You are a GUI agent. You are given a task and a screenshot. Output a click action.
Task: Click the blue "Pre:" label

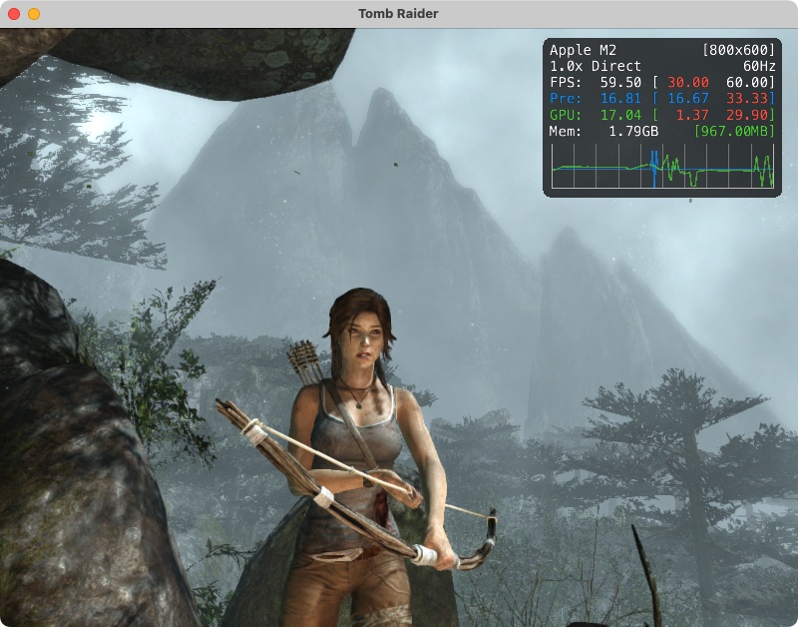566,98
